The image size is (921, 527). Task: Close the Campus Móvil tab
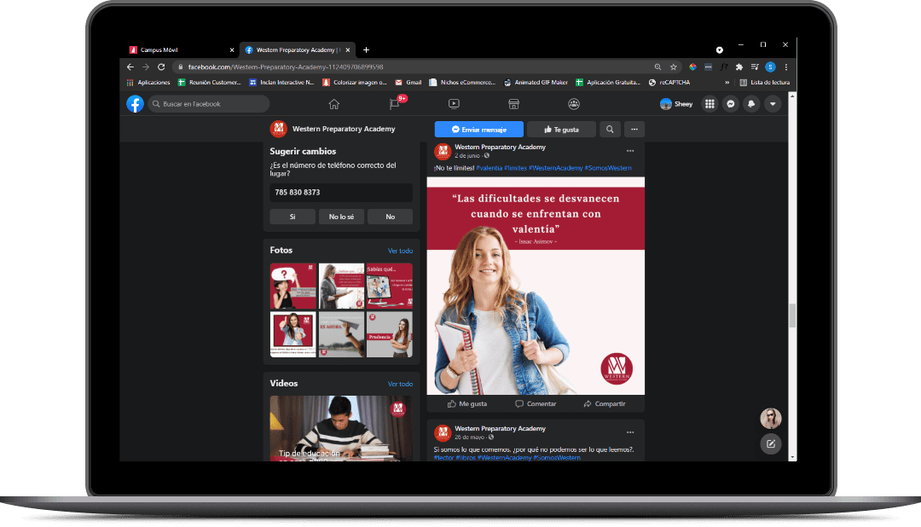232,50
